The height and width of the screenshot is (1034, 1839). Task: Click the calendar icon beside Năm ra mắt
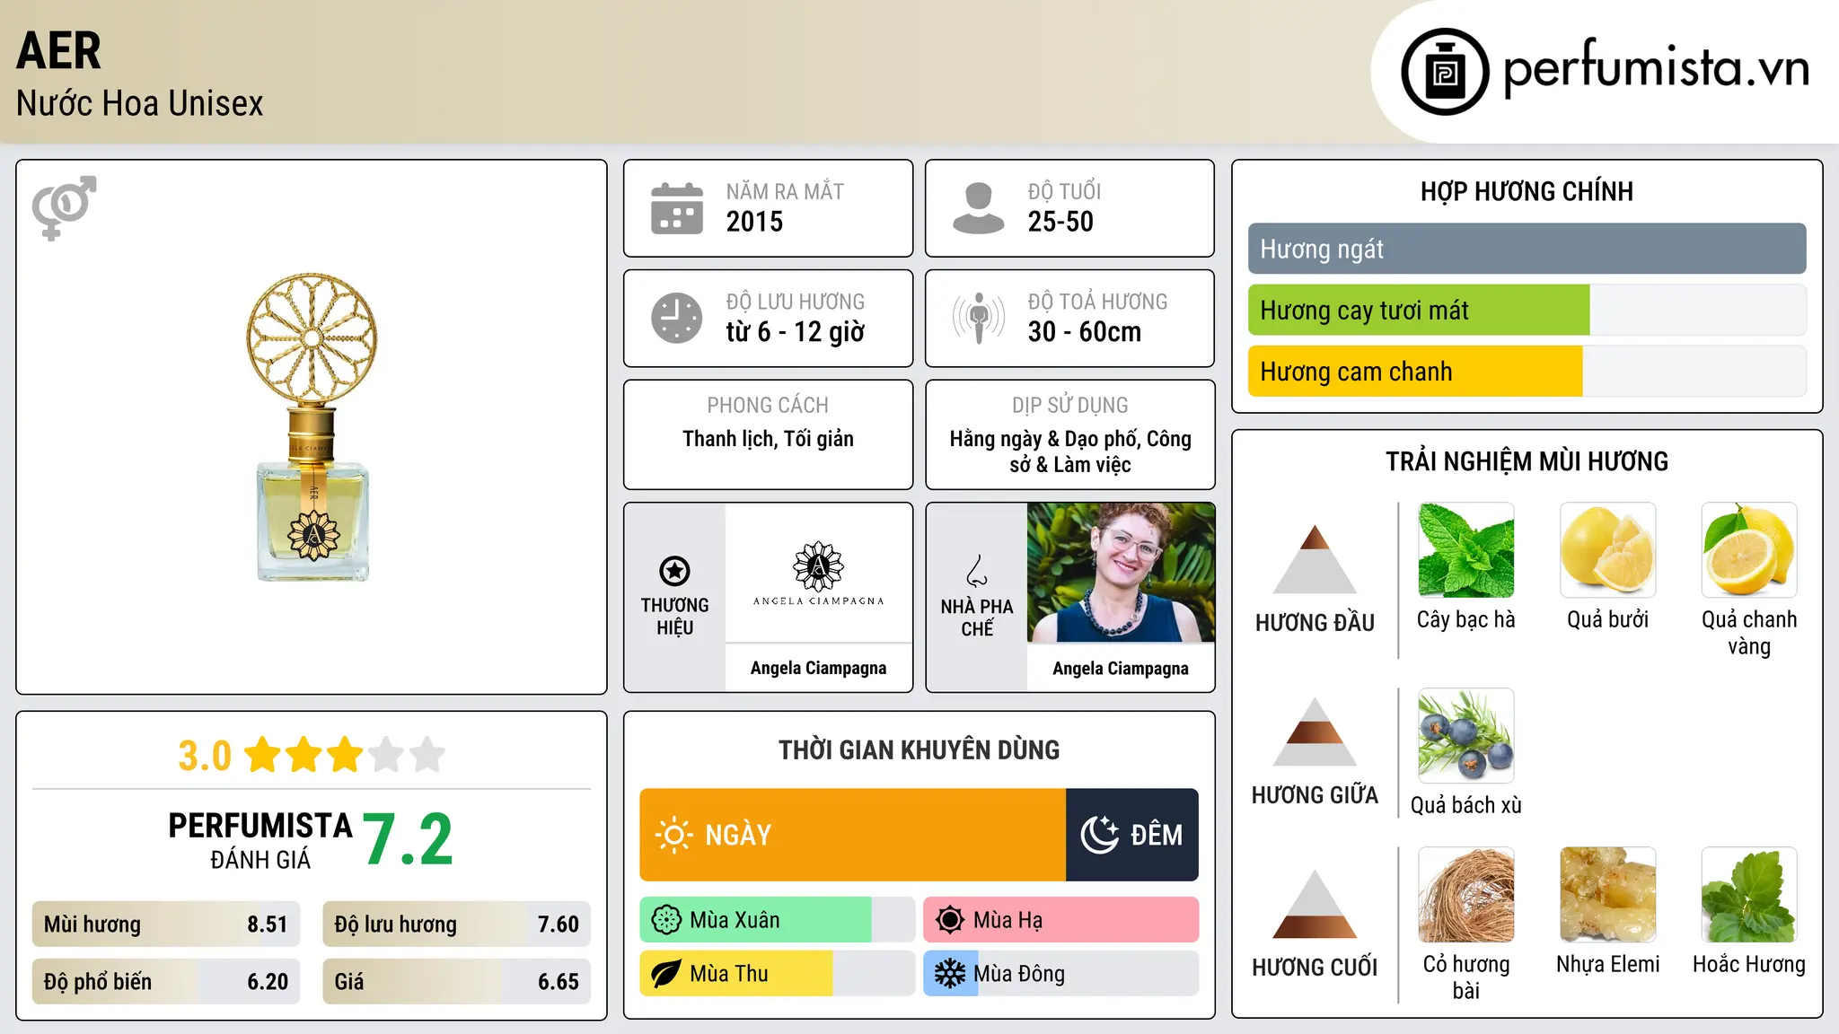pos(677,208)
